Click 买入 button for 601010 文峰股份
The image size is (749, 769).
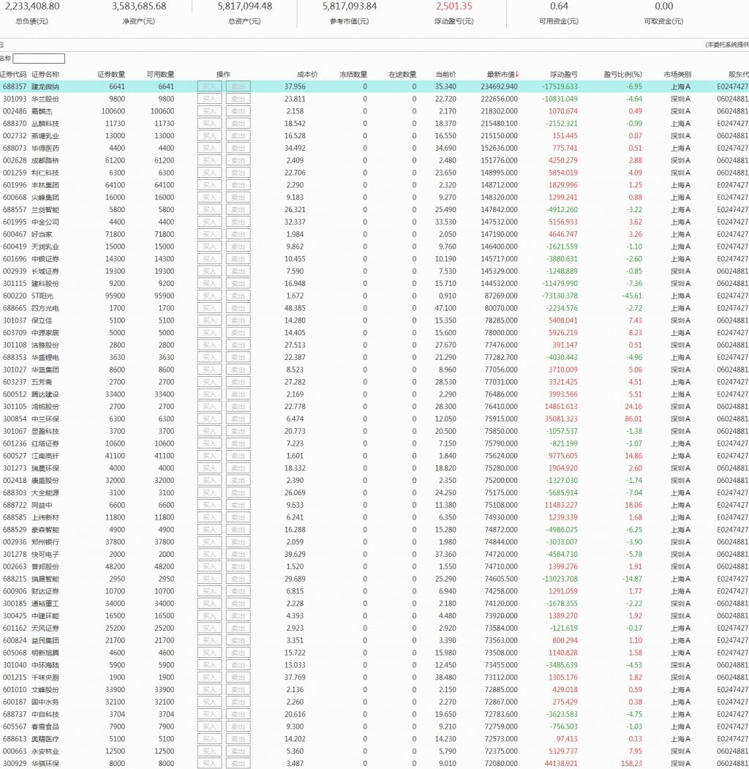pyautogui.click(x=210, y=689)
